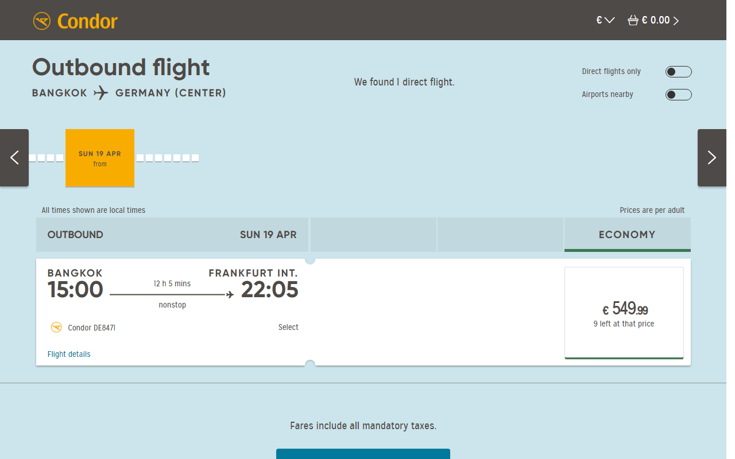The image size is (735, 459).
Task: Click the flight route arrow to Frankfurt
Action: (172, 295)
